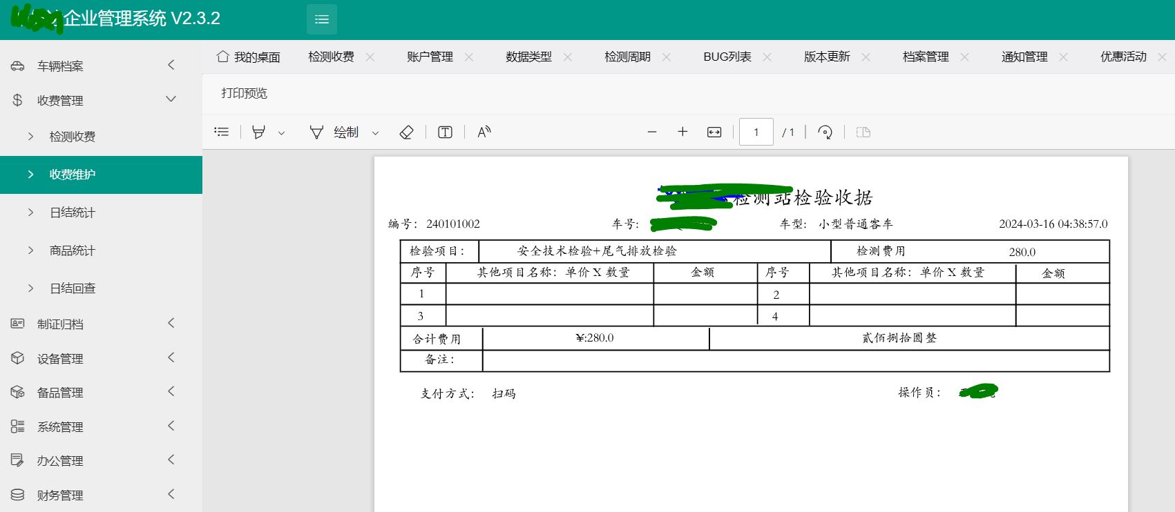Expand the 系统管理 menu chevron

point(171,426)
